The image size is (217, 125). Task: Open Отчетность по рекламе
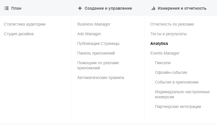[172, 24]
